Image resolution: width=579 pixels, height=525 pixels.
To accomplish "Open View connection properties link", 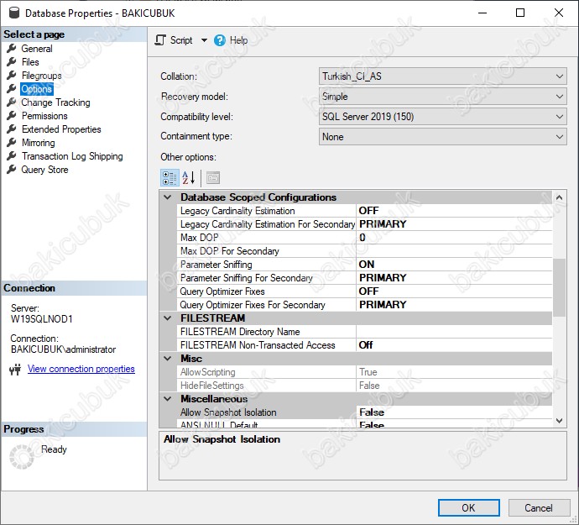I will coord(81,369).
